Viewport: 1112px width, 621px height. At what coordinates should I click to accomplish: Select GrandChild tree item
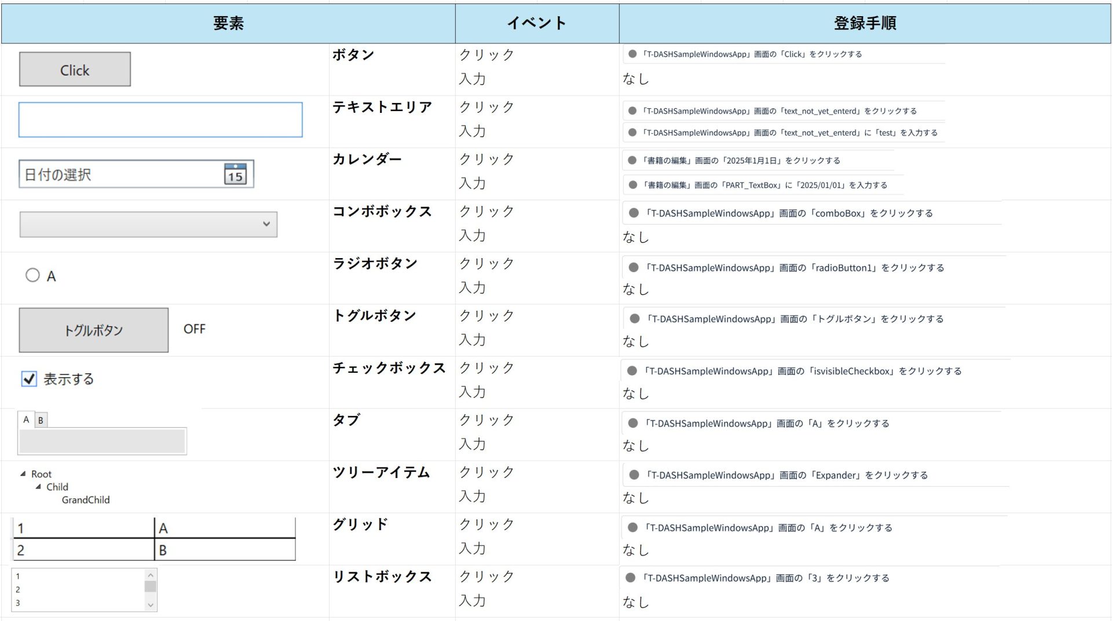coord(86,500)
